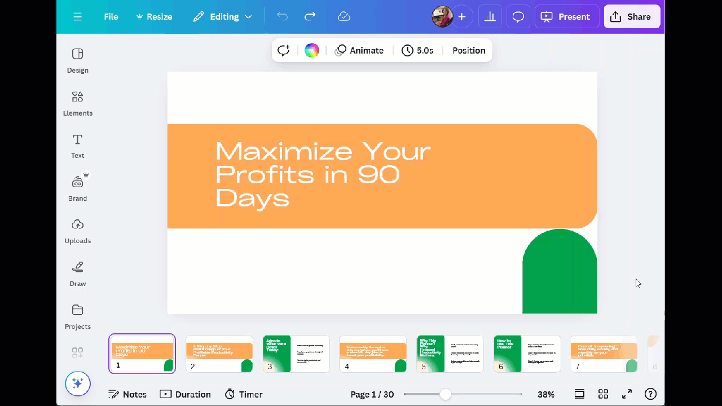Screen dimensions: 722x406
Task: Click the 38% zoom level
Action: pos(545,394)
